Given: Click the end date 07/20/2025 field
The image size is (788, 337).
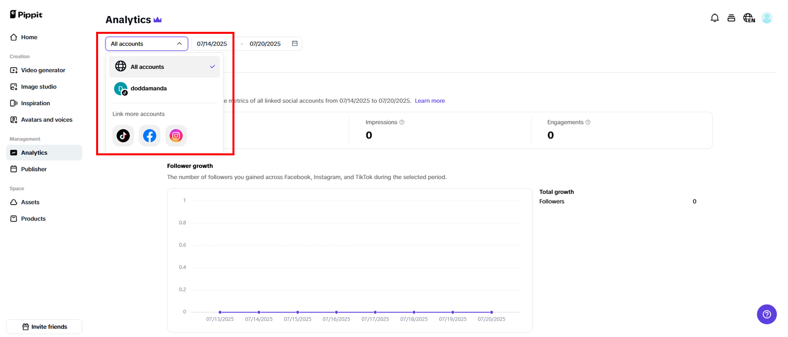Looking at the screenshot, I should pos(265,44).
